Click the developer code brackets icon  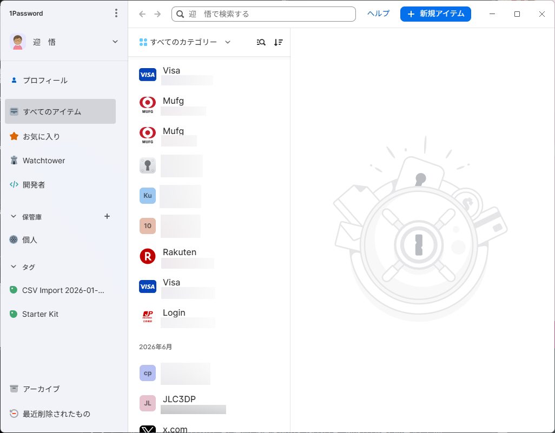(x=14, y=184)
